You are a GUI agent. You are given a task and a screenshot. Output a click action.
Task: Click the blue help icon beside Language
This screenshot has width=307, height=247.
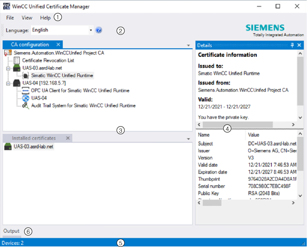[x=99, y=30]
